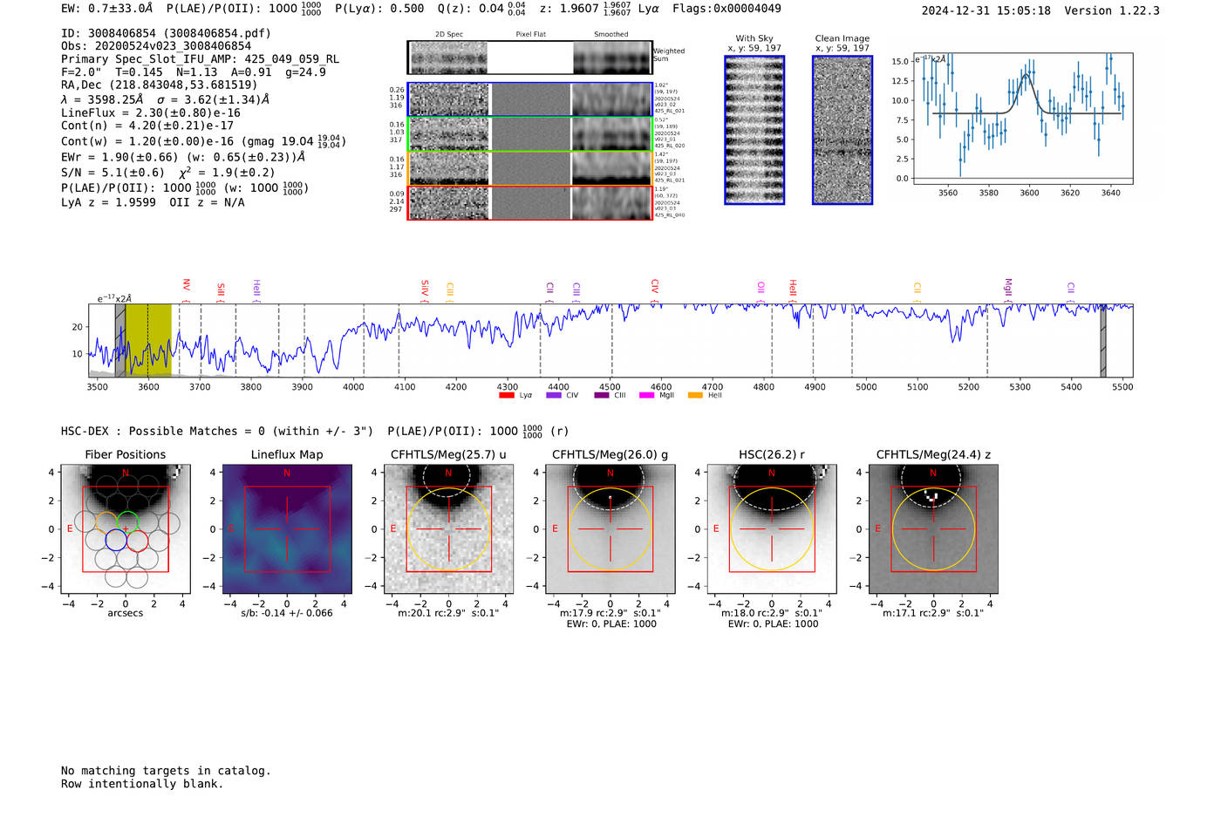Image resolution: width=1221 pixels, height=831 pixels.
Task: Click the No matching targets in catalog text
Action: tap(166, 770)
